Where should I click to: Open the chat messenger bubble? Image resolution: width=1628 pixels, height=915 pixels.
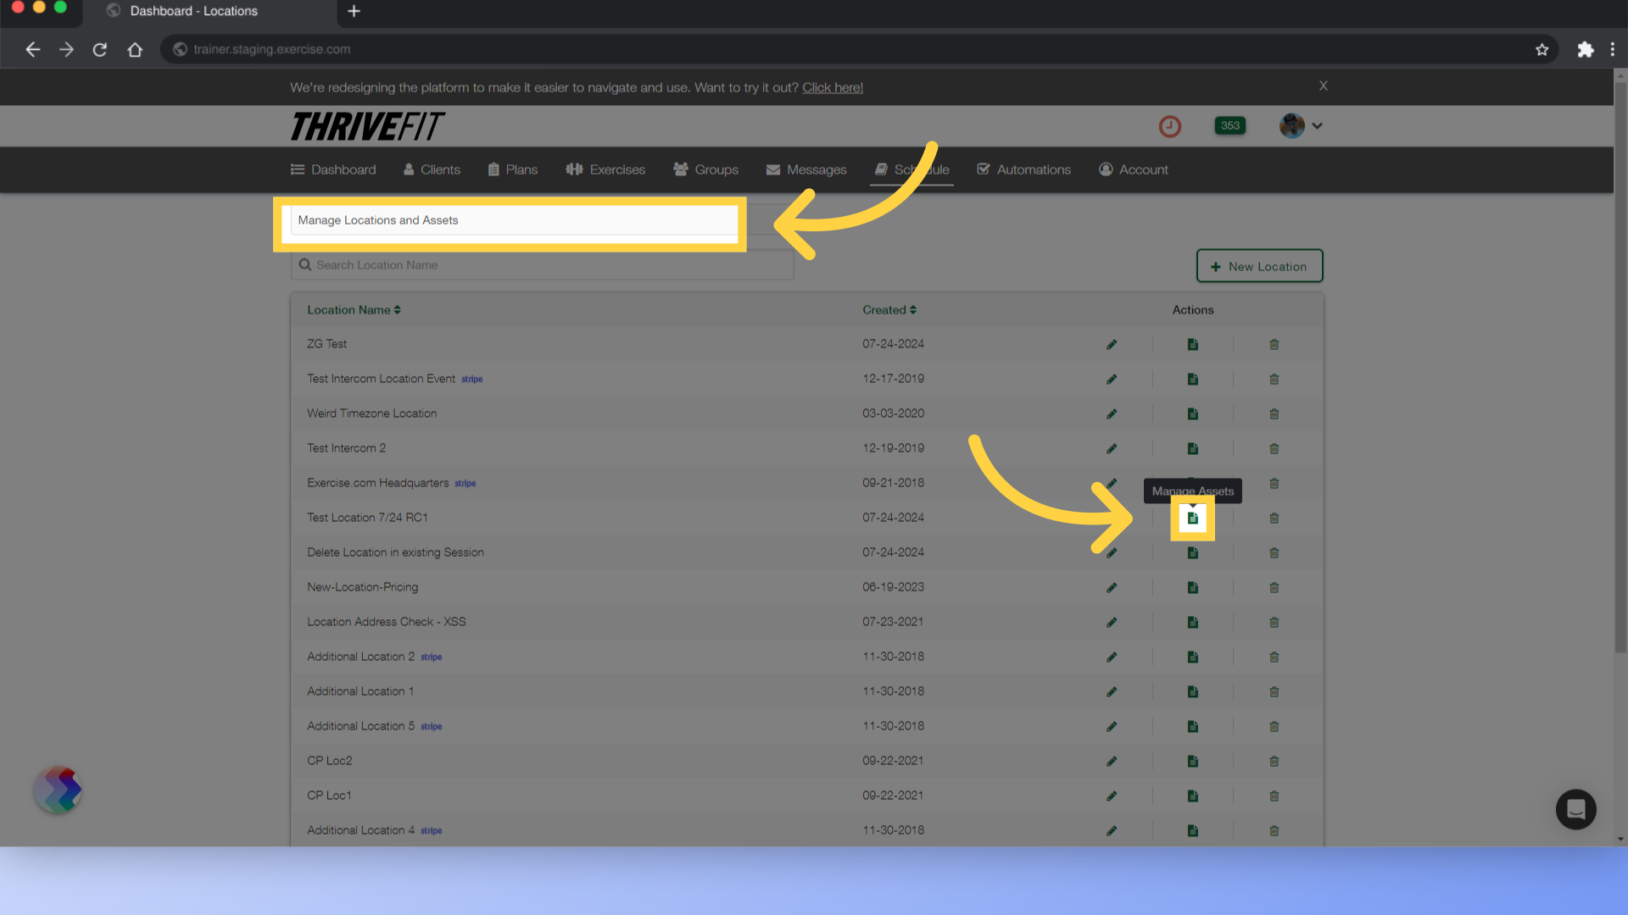click(x=1575, y=809)
